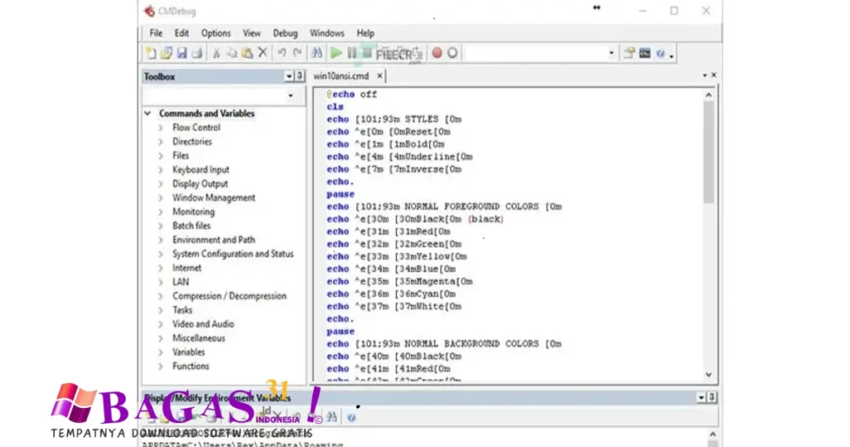The image size is (850, 447).
Task: Redo the last undone edit
Action: [298, 53]
